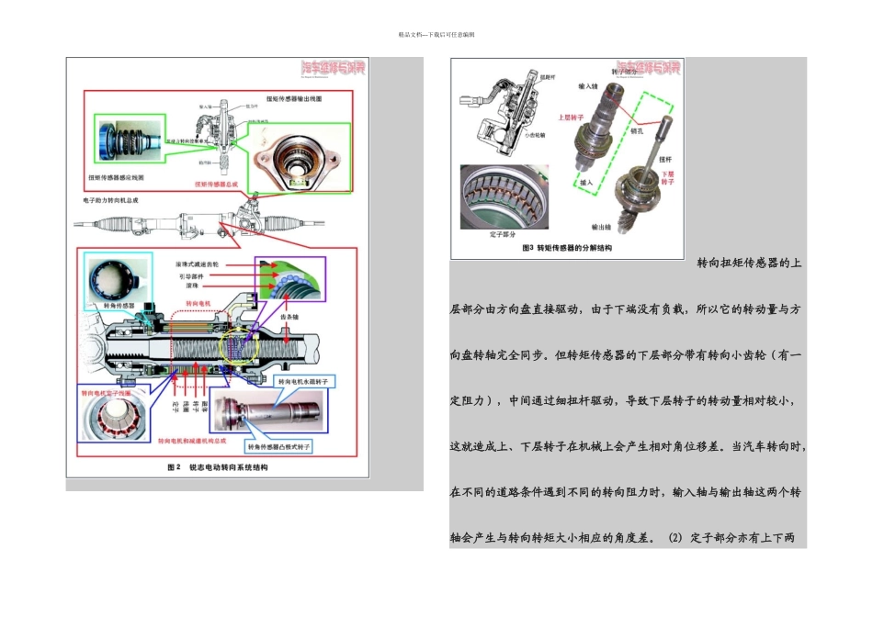Select the torque sensor coil photo in green frame
Image resolution: width=873 pixels, height=617 pixels.
pos(130,139)
